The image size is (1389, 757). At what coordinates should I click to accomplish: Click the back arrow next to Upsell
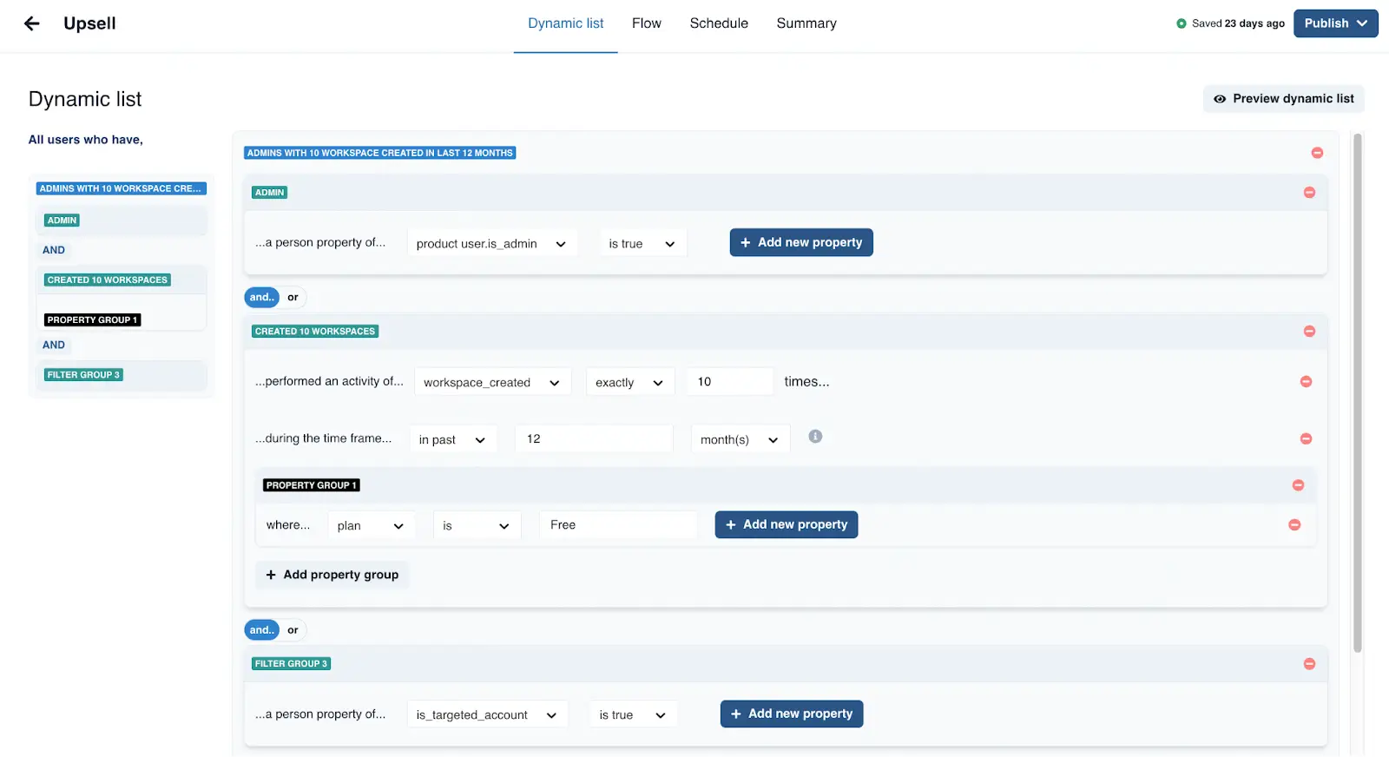(32, 23)
